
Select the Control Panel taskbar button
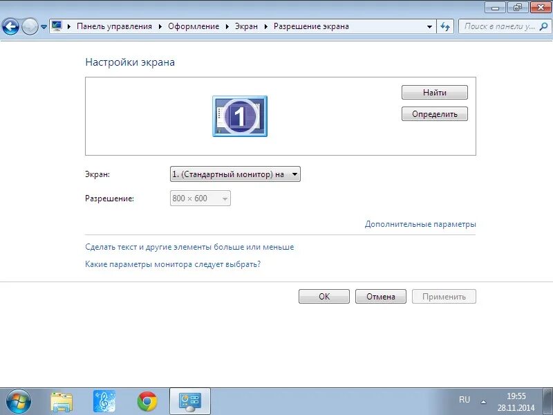click(x=190, y=401)
